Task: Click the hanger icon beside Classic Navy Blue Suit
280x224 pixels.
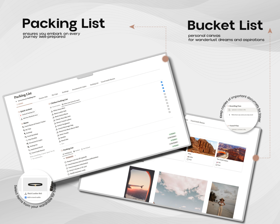Action: (x=54, y=120)
